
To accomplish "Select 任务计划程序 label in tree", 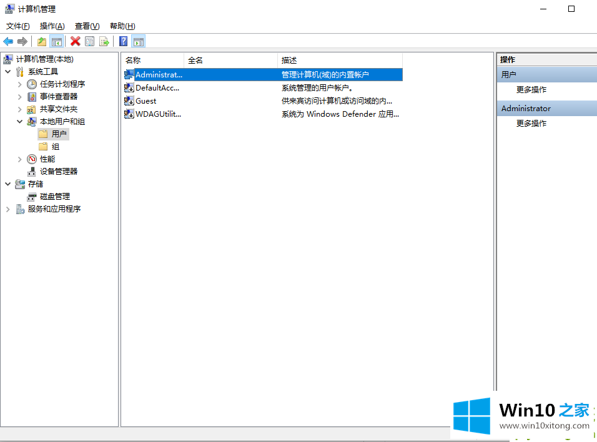I will pyautogui.click(x=62, y=84).
